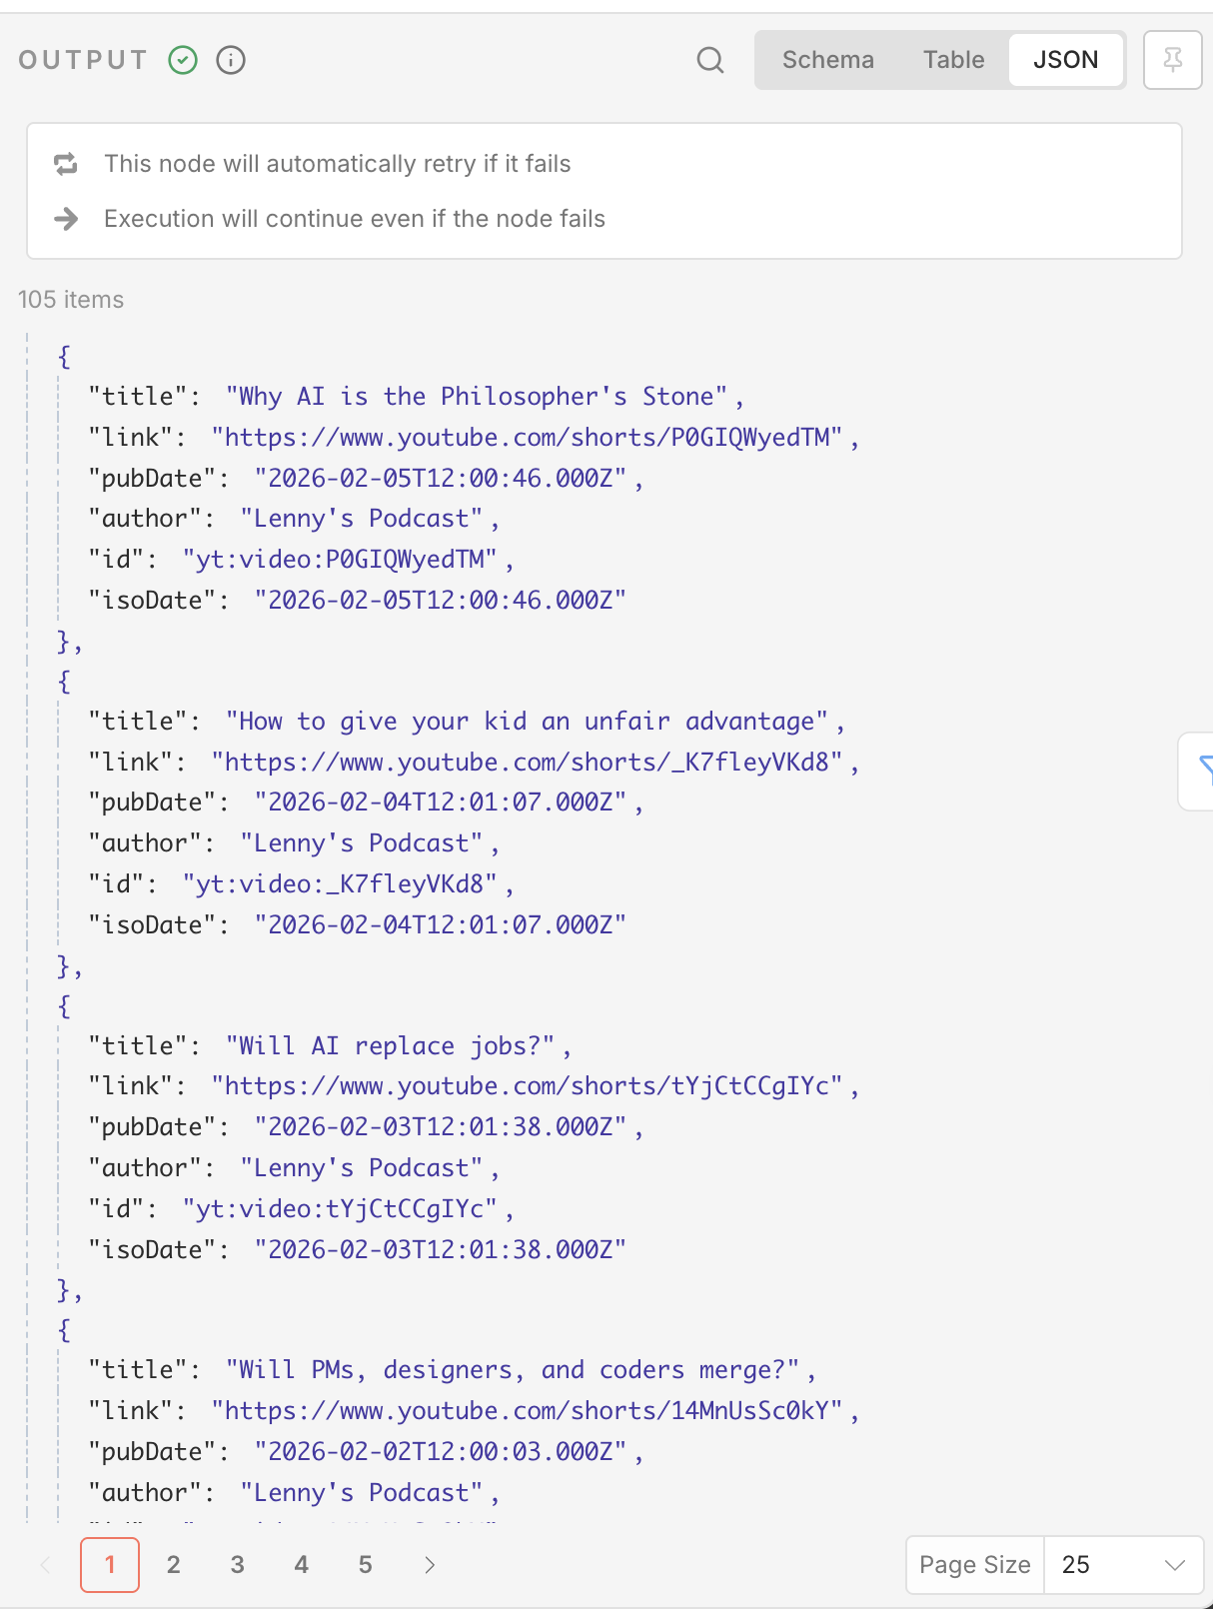Open the output info icon
1213x1609 pixels.
click(231, 60)
